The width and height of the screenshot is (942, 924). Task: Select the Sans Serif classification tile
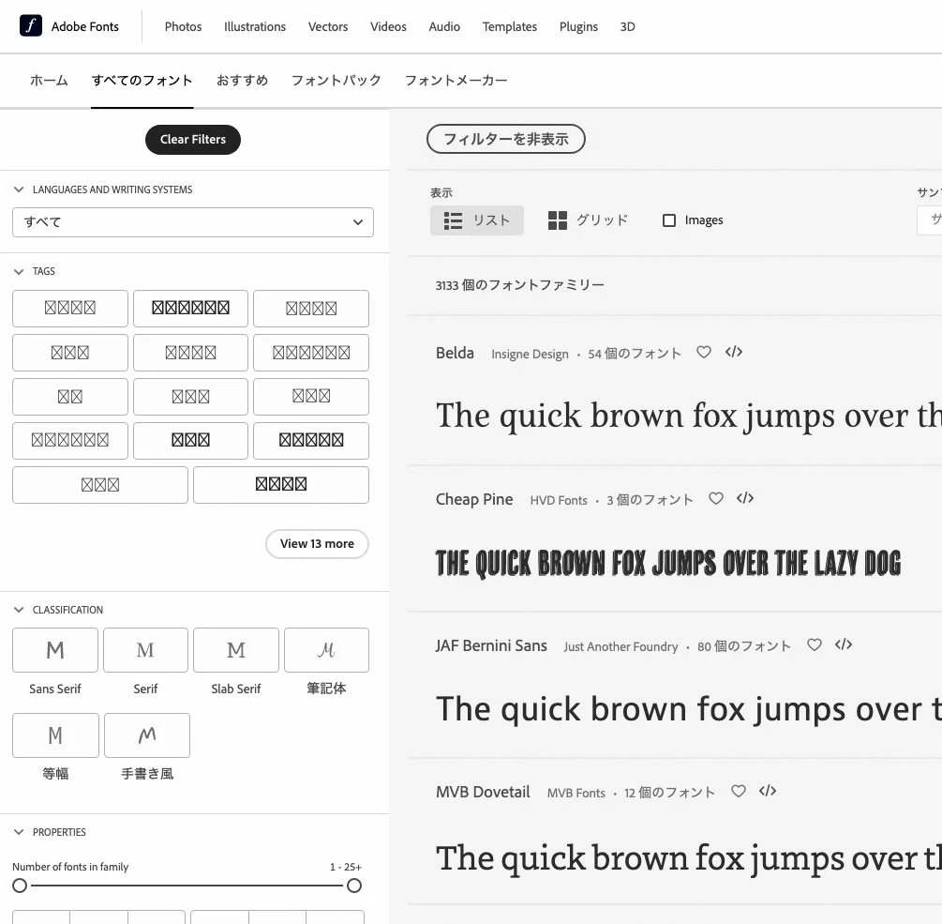[x=55, y=650]
